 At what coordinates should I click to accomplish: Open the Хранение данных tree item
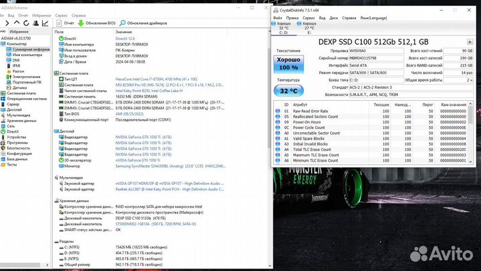pos(21,121)
